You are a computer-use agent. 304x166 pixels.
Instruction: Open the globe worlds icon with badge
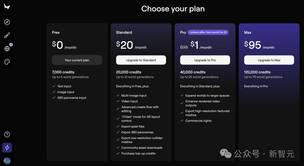click(x=7, y=48)
